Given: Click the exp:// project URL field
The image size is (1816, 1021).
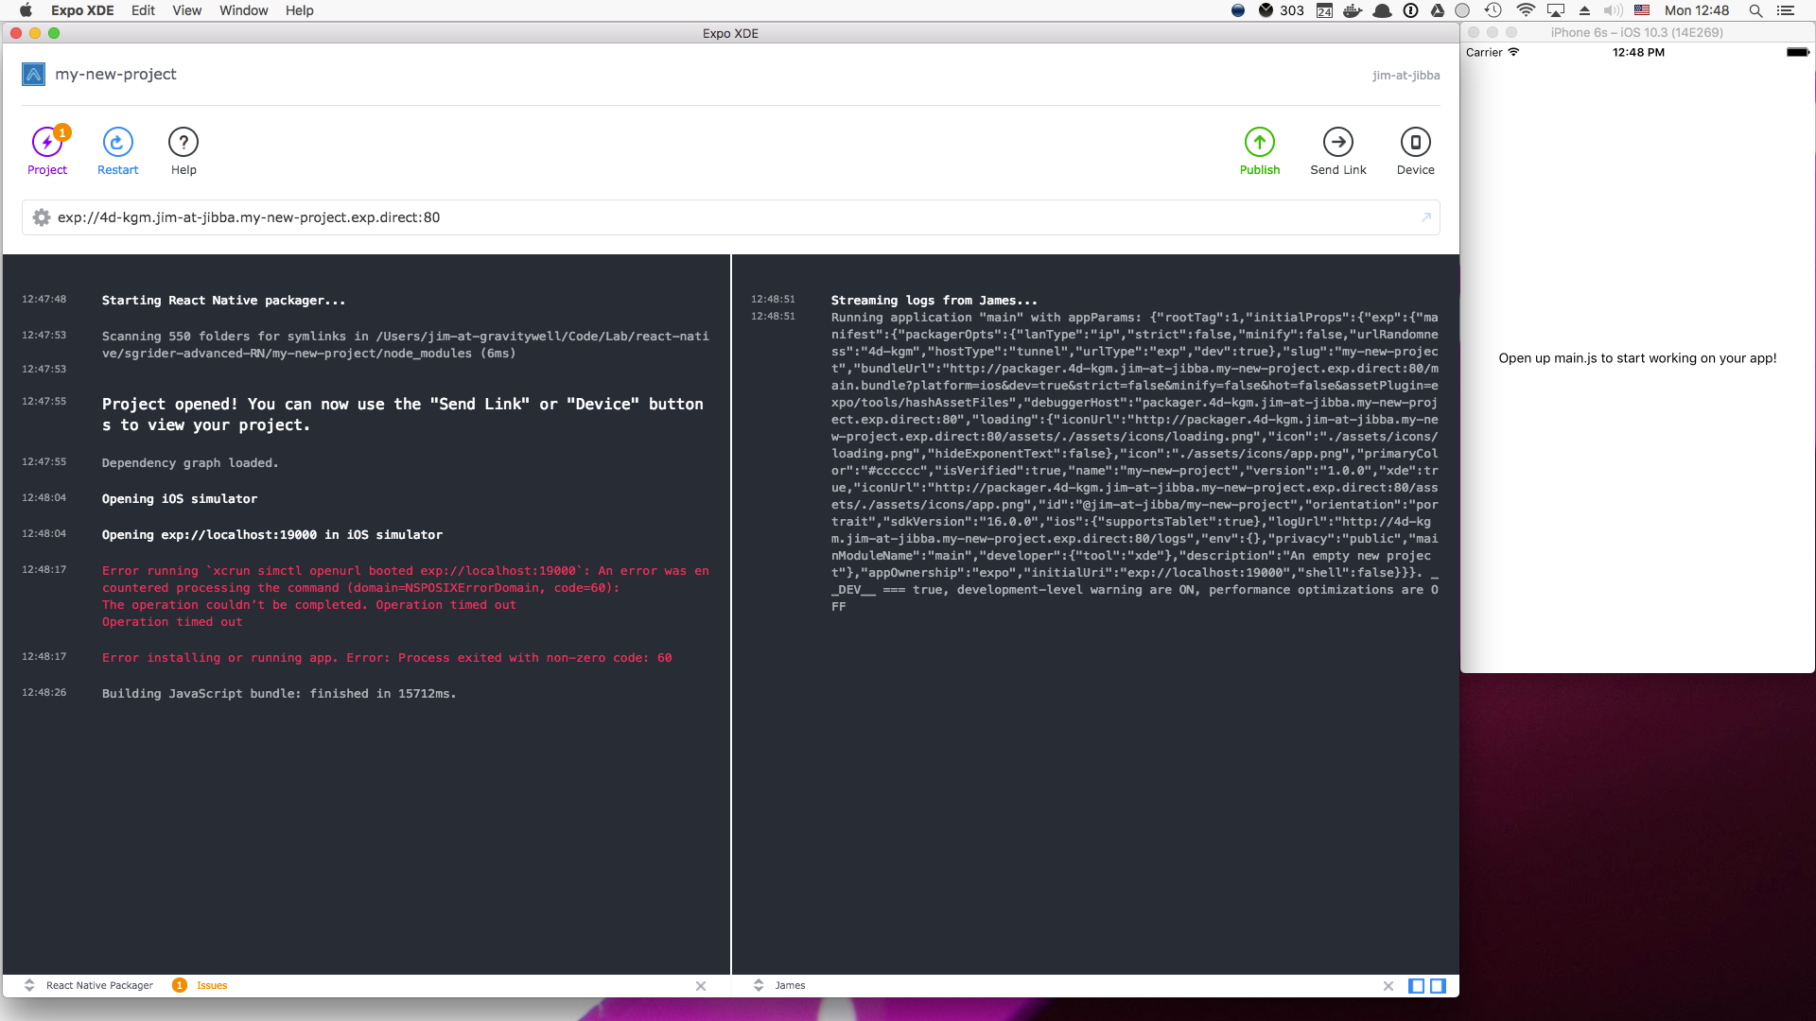Looking at the screenshot, I should click(249, 217).
